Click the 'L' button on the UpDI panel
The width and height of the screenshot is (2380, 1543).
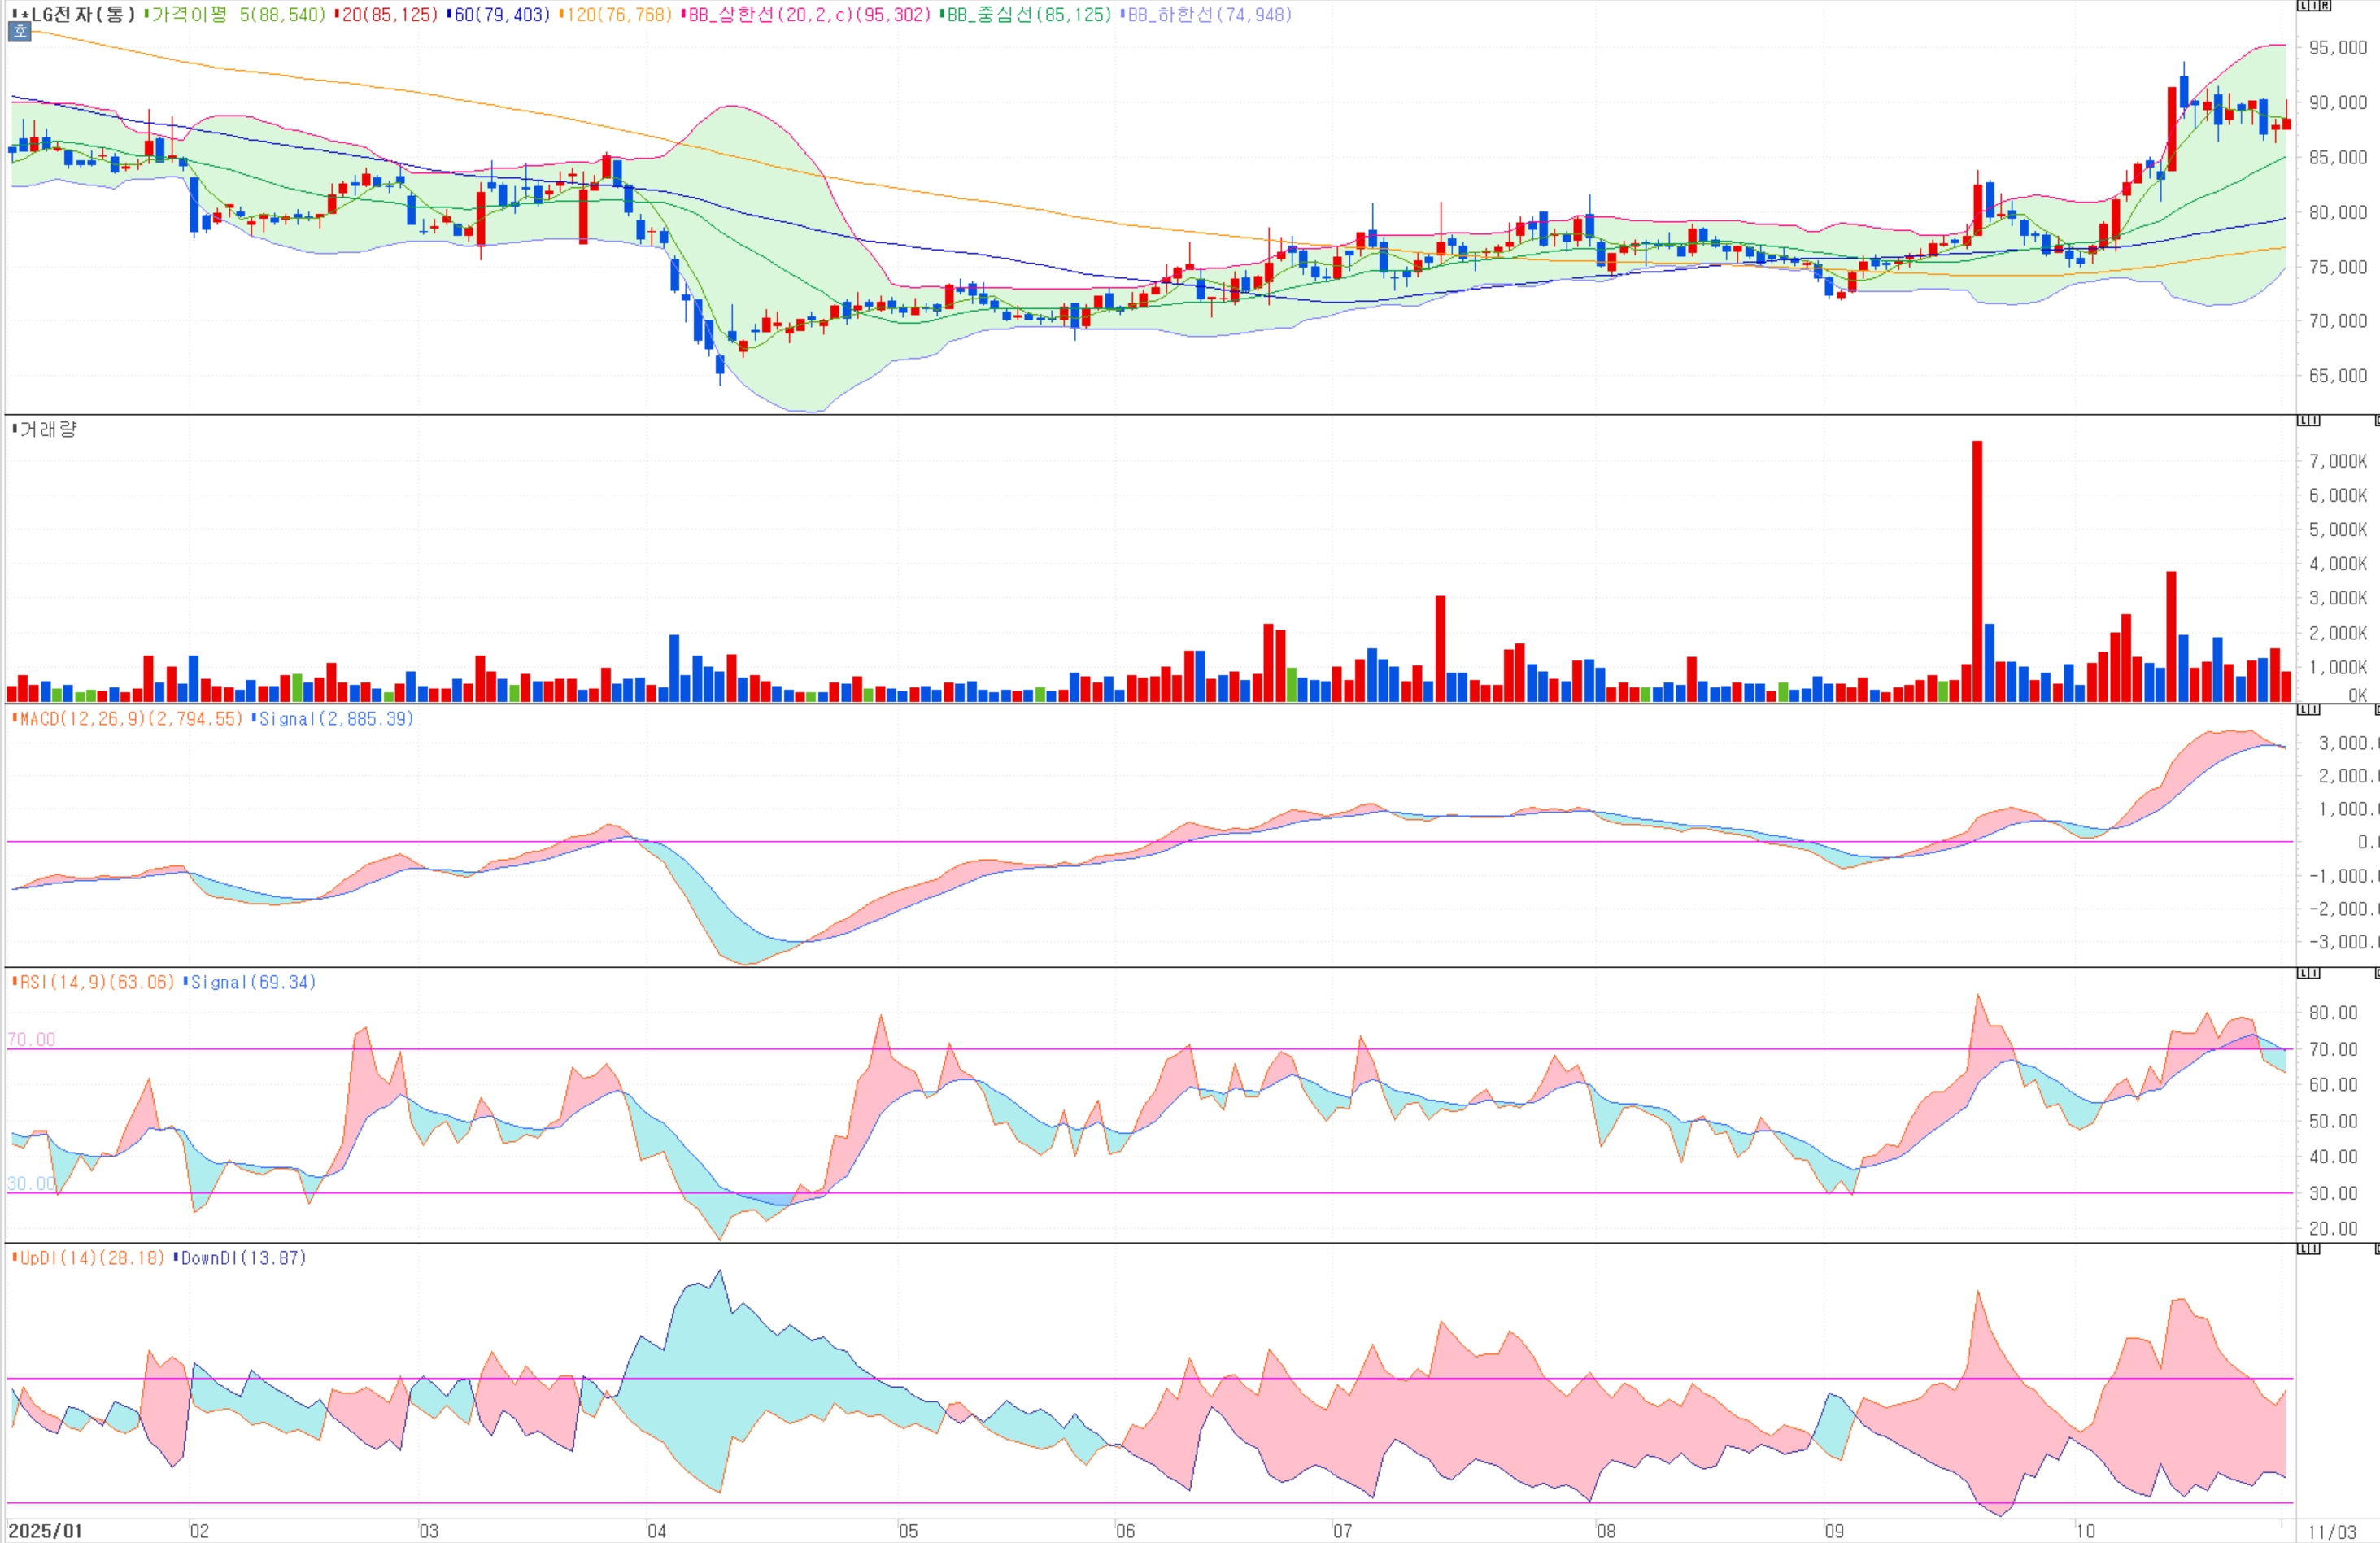pyautogui.click(x=2303, y=1249)
